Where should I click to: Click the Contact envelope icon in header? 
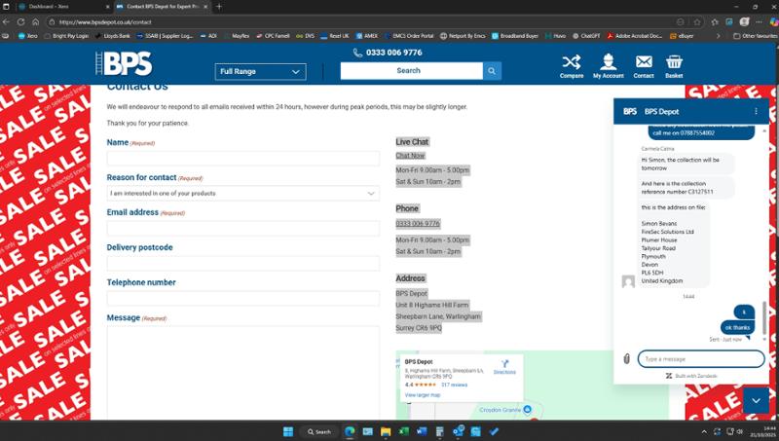click(644, 61)
